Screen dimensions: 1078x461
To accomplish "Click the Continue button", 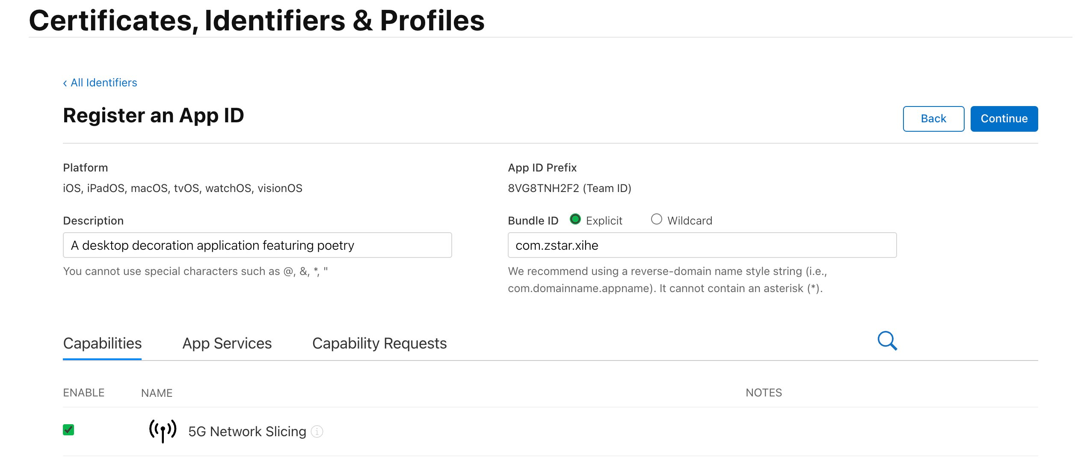I will 1004,119.
